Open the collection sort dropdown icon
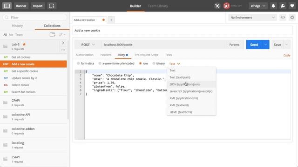This screenshot has height=167, width=298. coord(62,34)
